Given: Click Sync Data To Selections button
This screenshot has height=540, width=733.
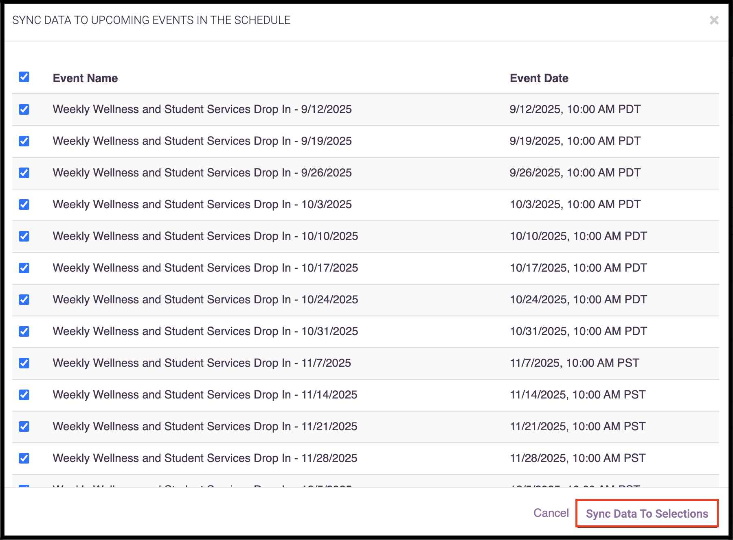Looking at the screenshot, I should pyautogui.click(x=647, y=514).
